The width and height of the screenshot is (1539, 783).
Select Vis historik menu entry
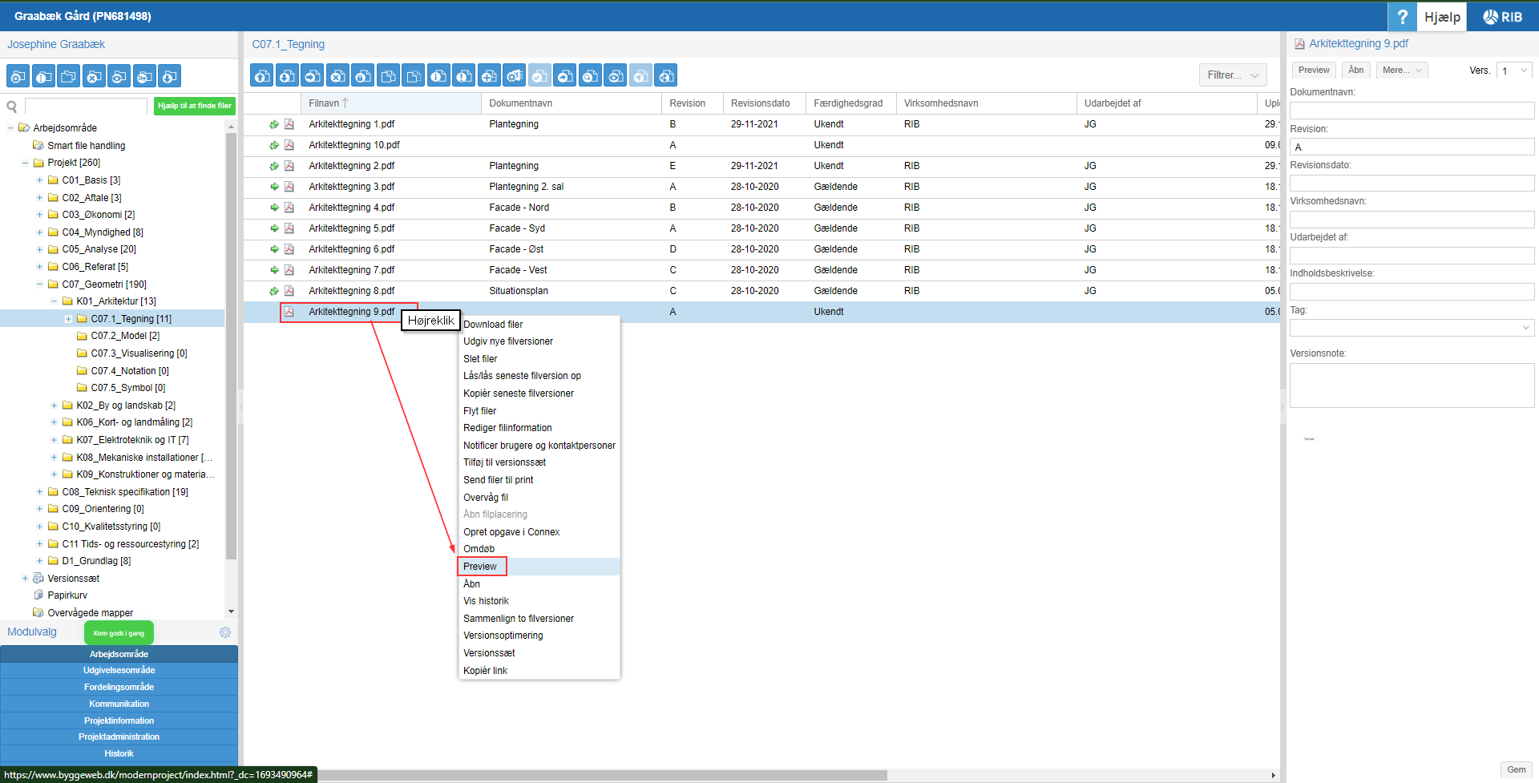click(486, 601)
